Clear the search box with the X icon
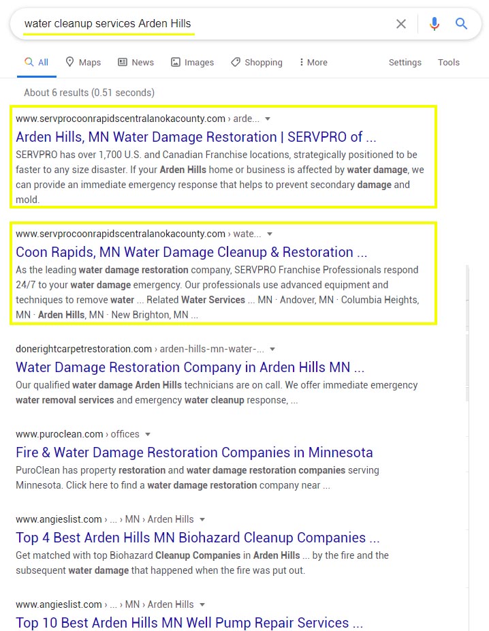This screenshot has width=489, height=631. 401,24
